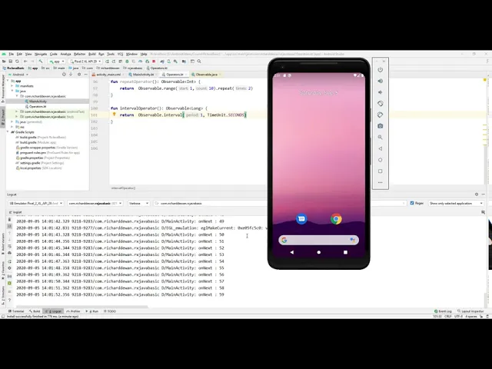Open the Chrome app on the emulator
This screenshot has height=369, width=492.
click(x=336, y=218)
